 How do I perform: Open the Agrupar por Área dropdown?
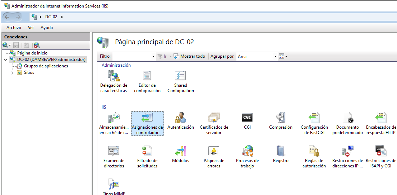275,57
